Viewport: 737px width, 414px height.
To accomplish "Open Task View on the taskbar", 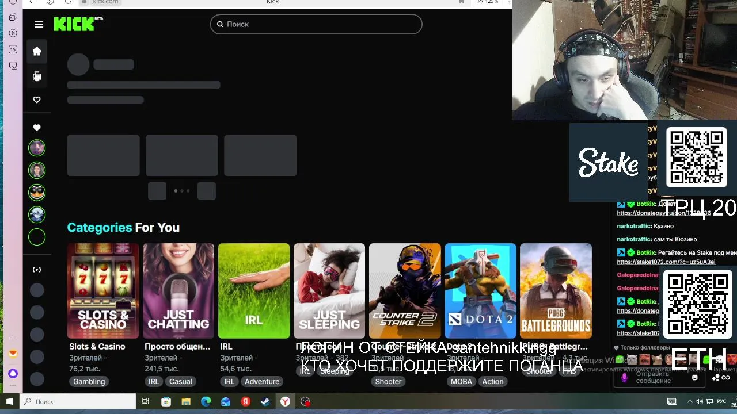I will (x=146, y=401).
